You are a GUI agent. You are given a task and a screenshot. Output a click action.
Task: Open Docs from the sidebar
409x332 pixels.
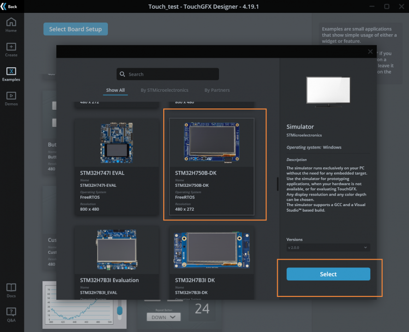[x=11, y=290]
